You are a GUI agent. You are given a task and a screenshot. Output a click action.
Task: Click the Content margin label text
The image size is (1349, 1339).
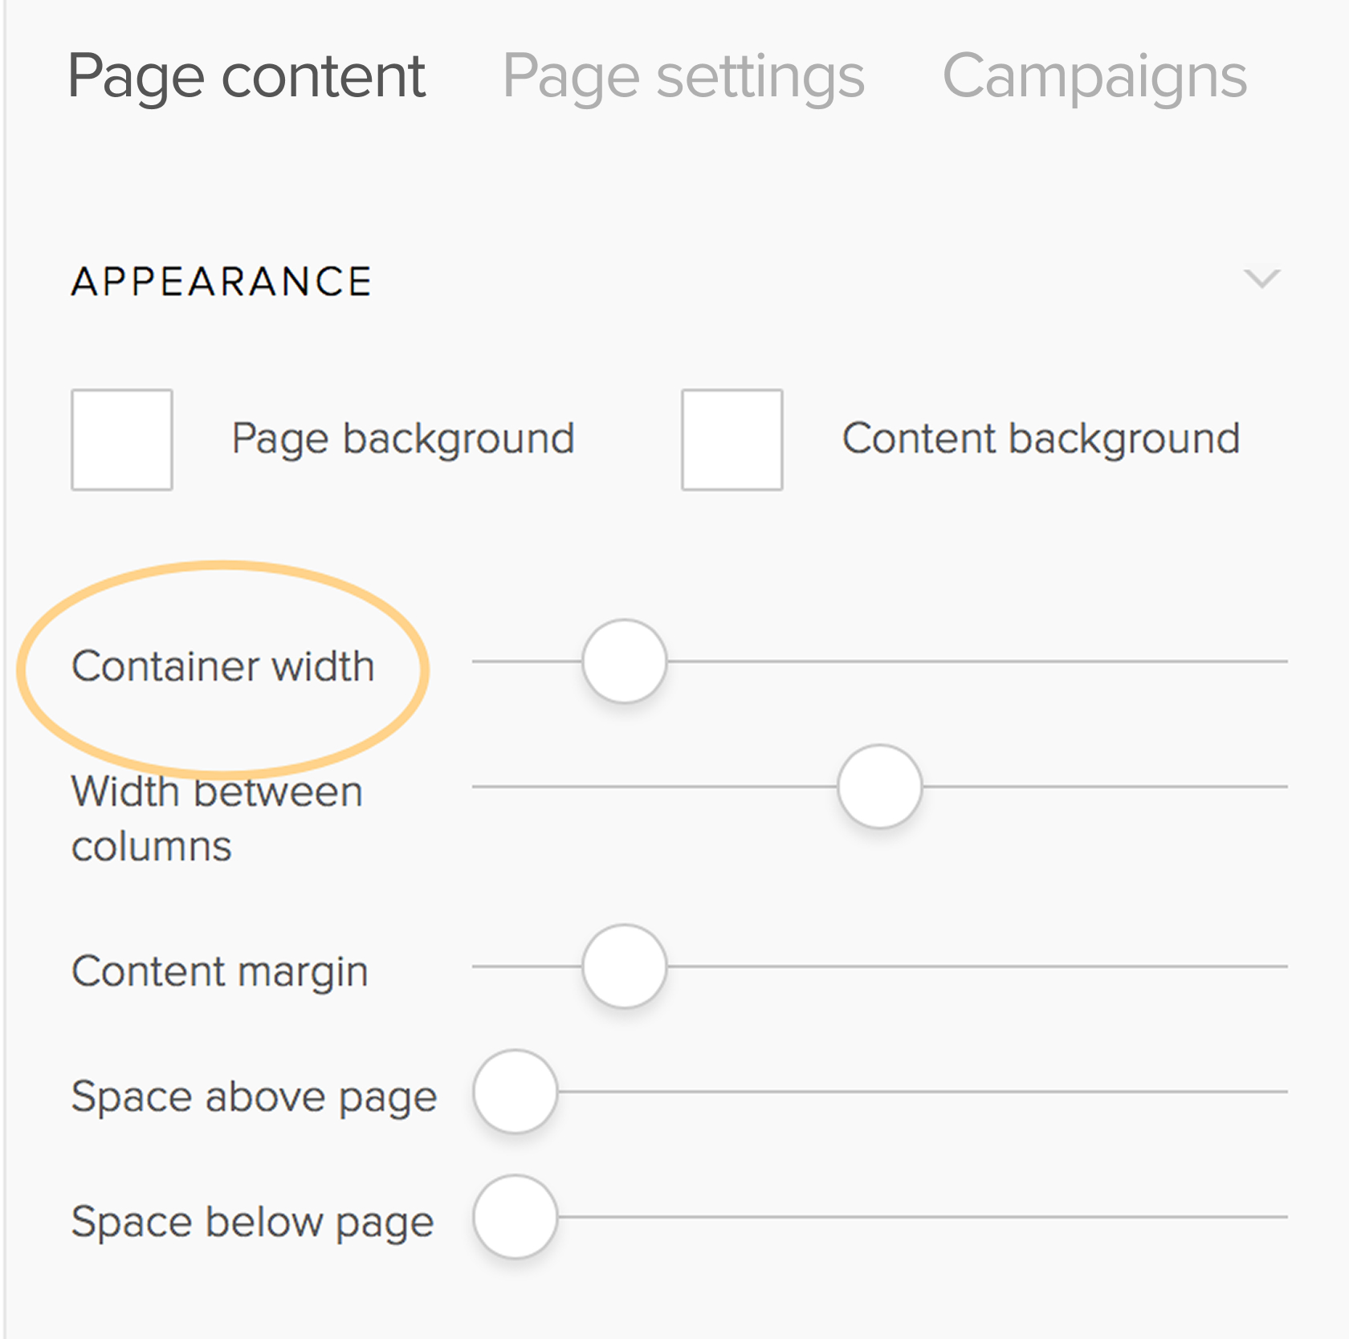coord(219,971)
